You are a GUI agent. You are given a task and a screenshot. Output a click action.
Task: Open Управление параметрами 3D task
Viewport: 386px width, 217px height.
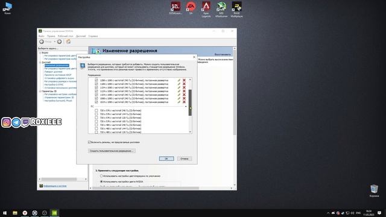(59, 98)
